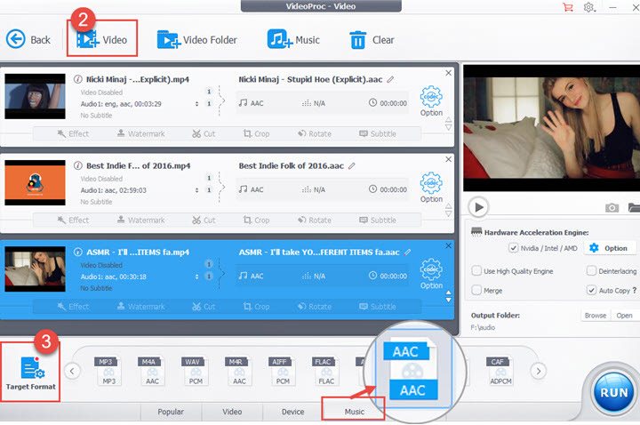Show info for Best Indie Folk mp4

78,165
